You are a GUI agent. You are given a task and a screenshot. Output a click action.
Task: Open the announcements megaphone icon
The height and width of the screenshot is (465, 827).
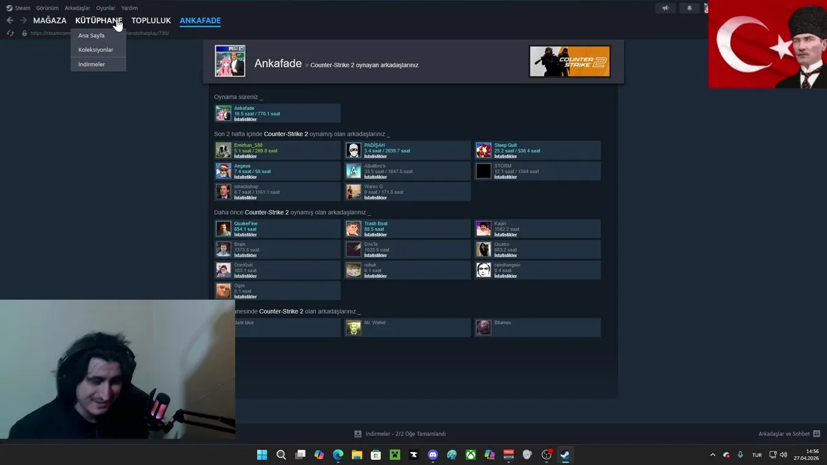point(665,8)
